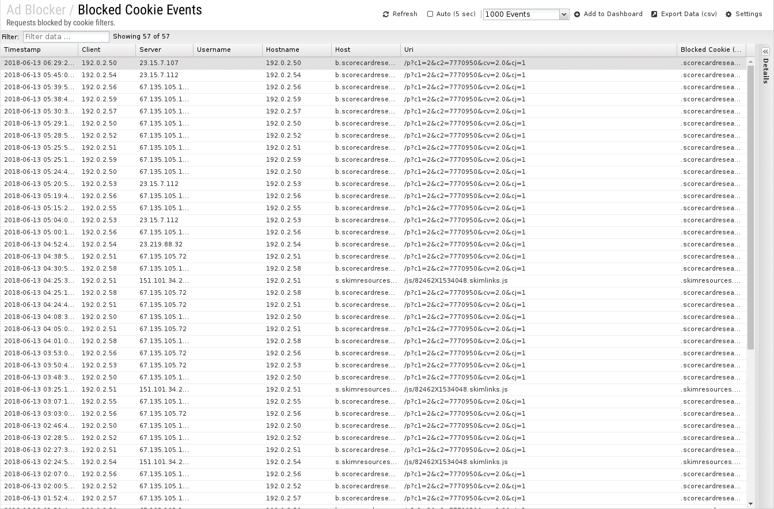Enable the Auto (5 sec) checkbox
Image resolution: width=774 pixels, height=509 pixels.
click(430, 14)
